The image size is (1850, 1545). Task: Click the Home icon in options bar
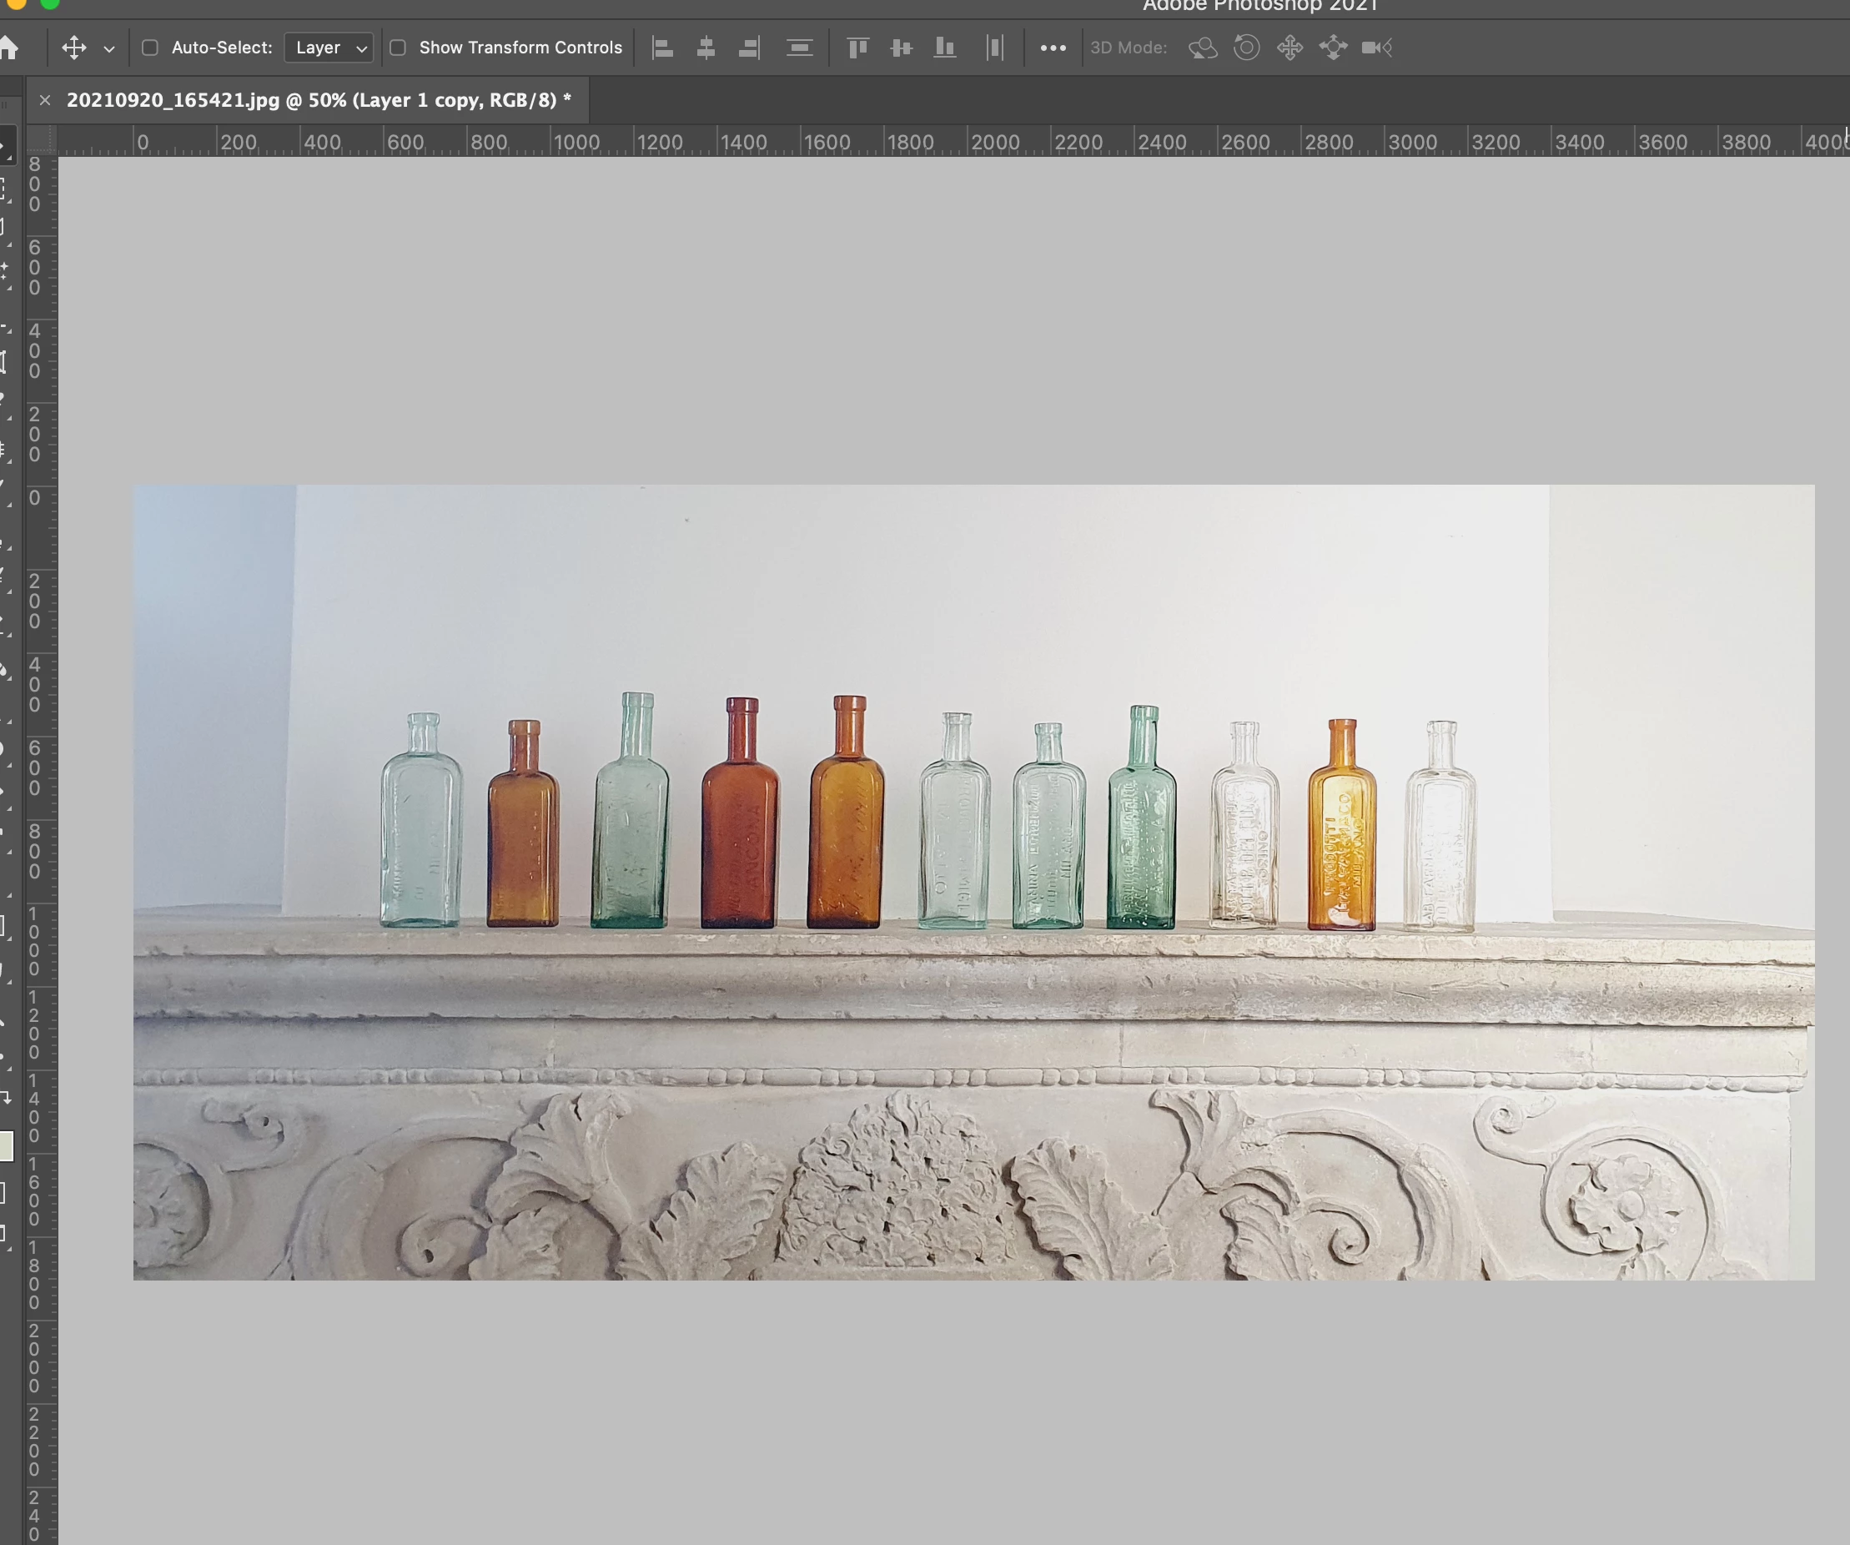9,48
